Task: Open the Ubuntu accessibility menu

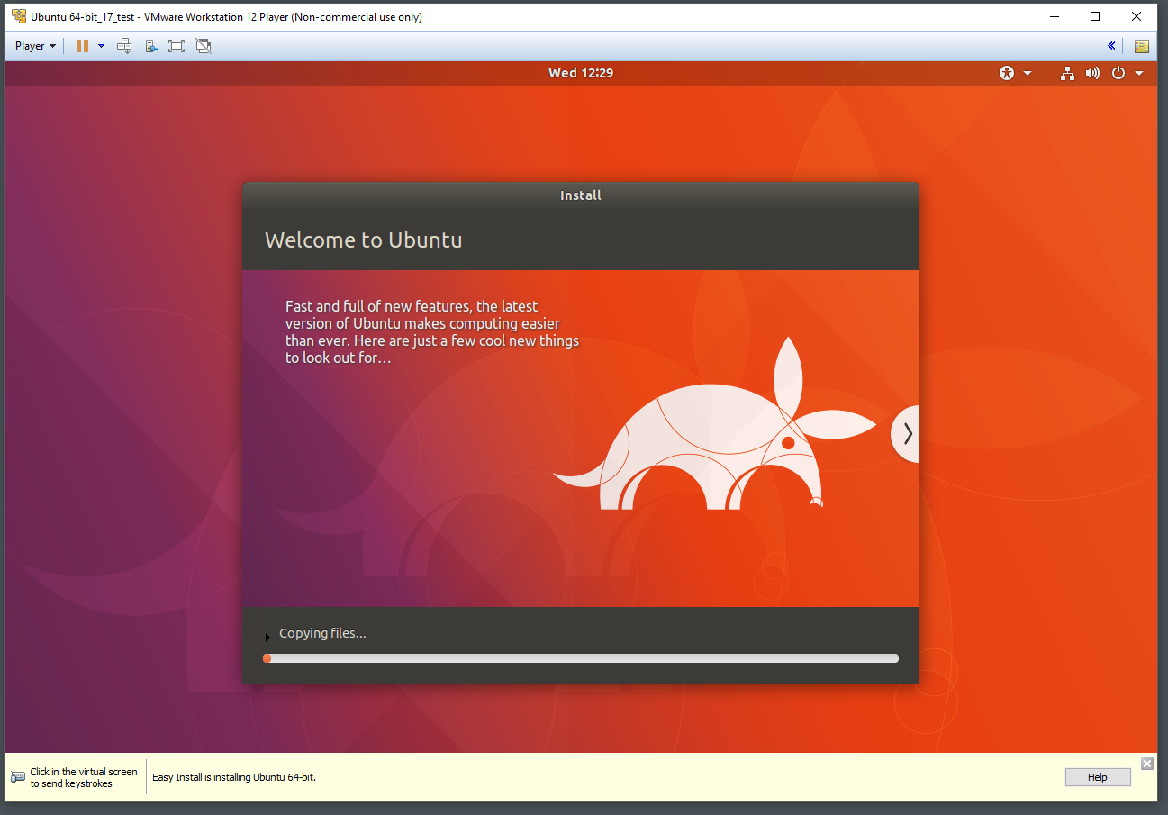Action: [x=1007, y=73]
